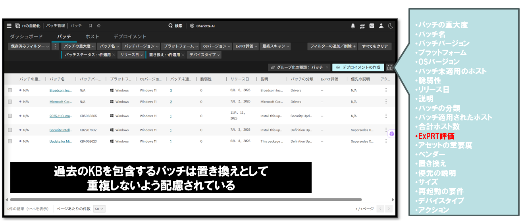
Task: Open 最終スキャン filter dropdown
Action: [x=275, y=47]
